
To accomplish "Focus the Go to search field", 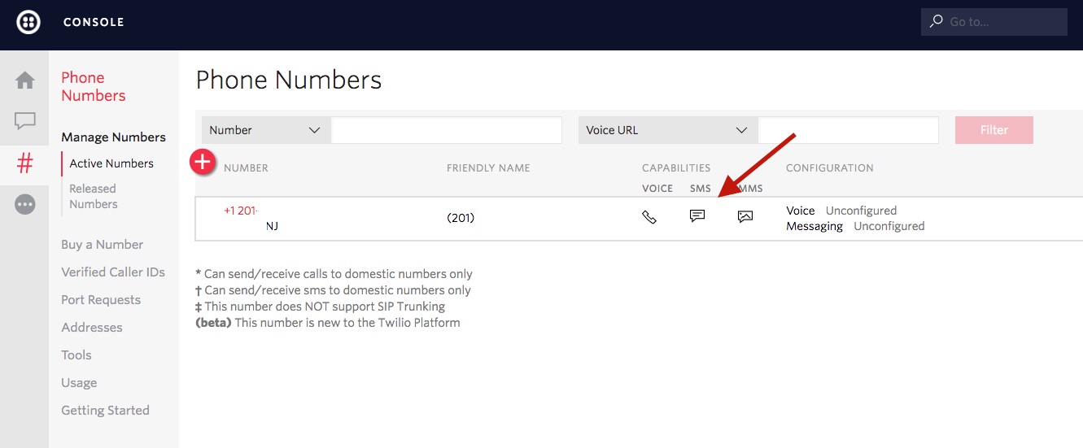I will [1005, 22].
